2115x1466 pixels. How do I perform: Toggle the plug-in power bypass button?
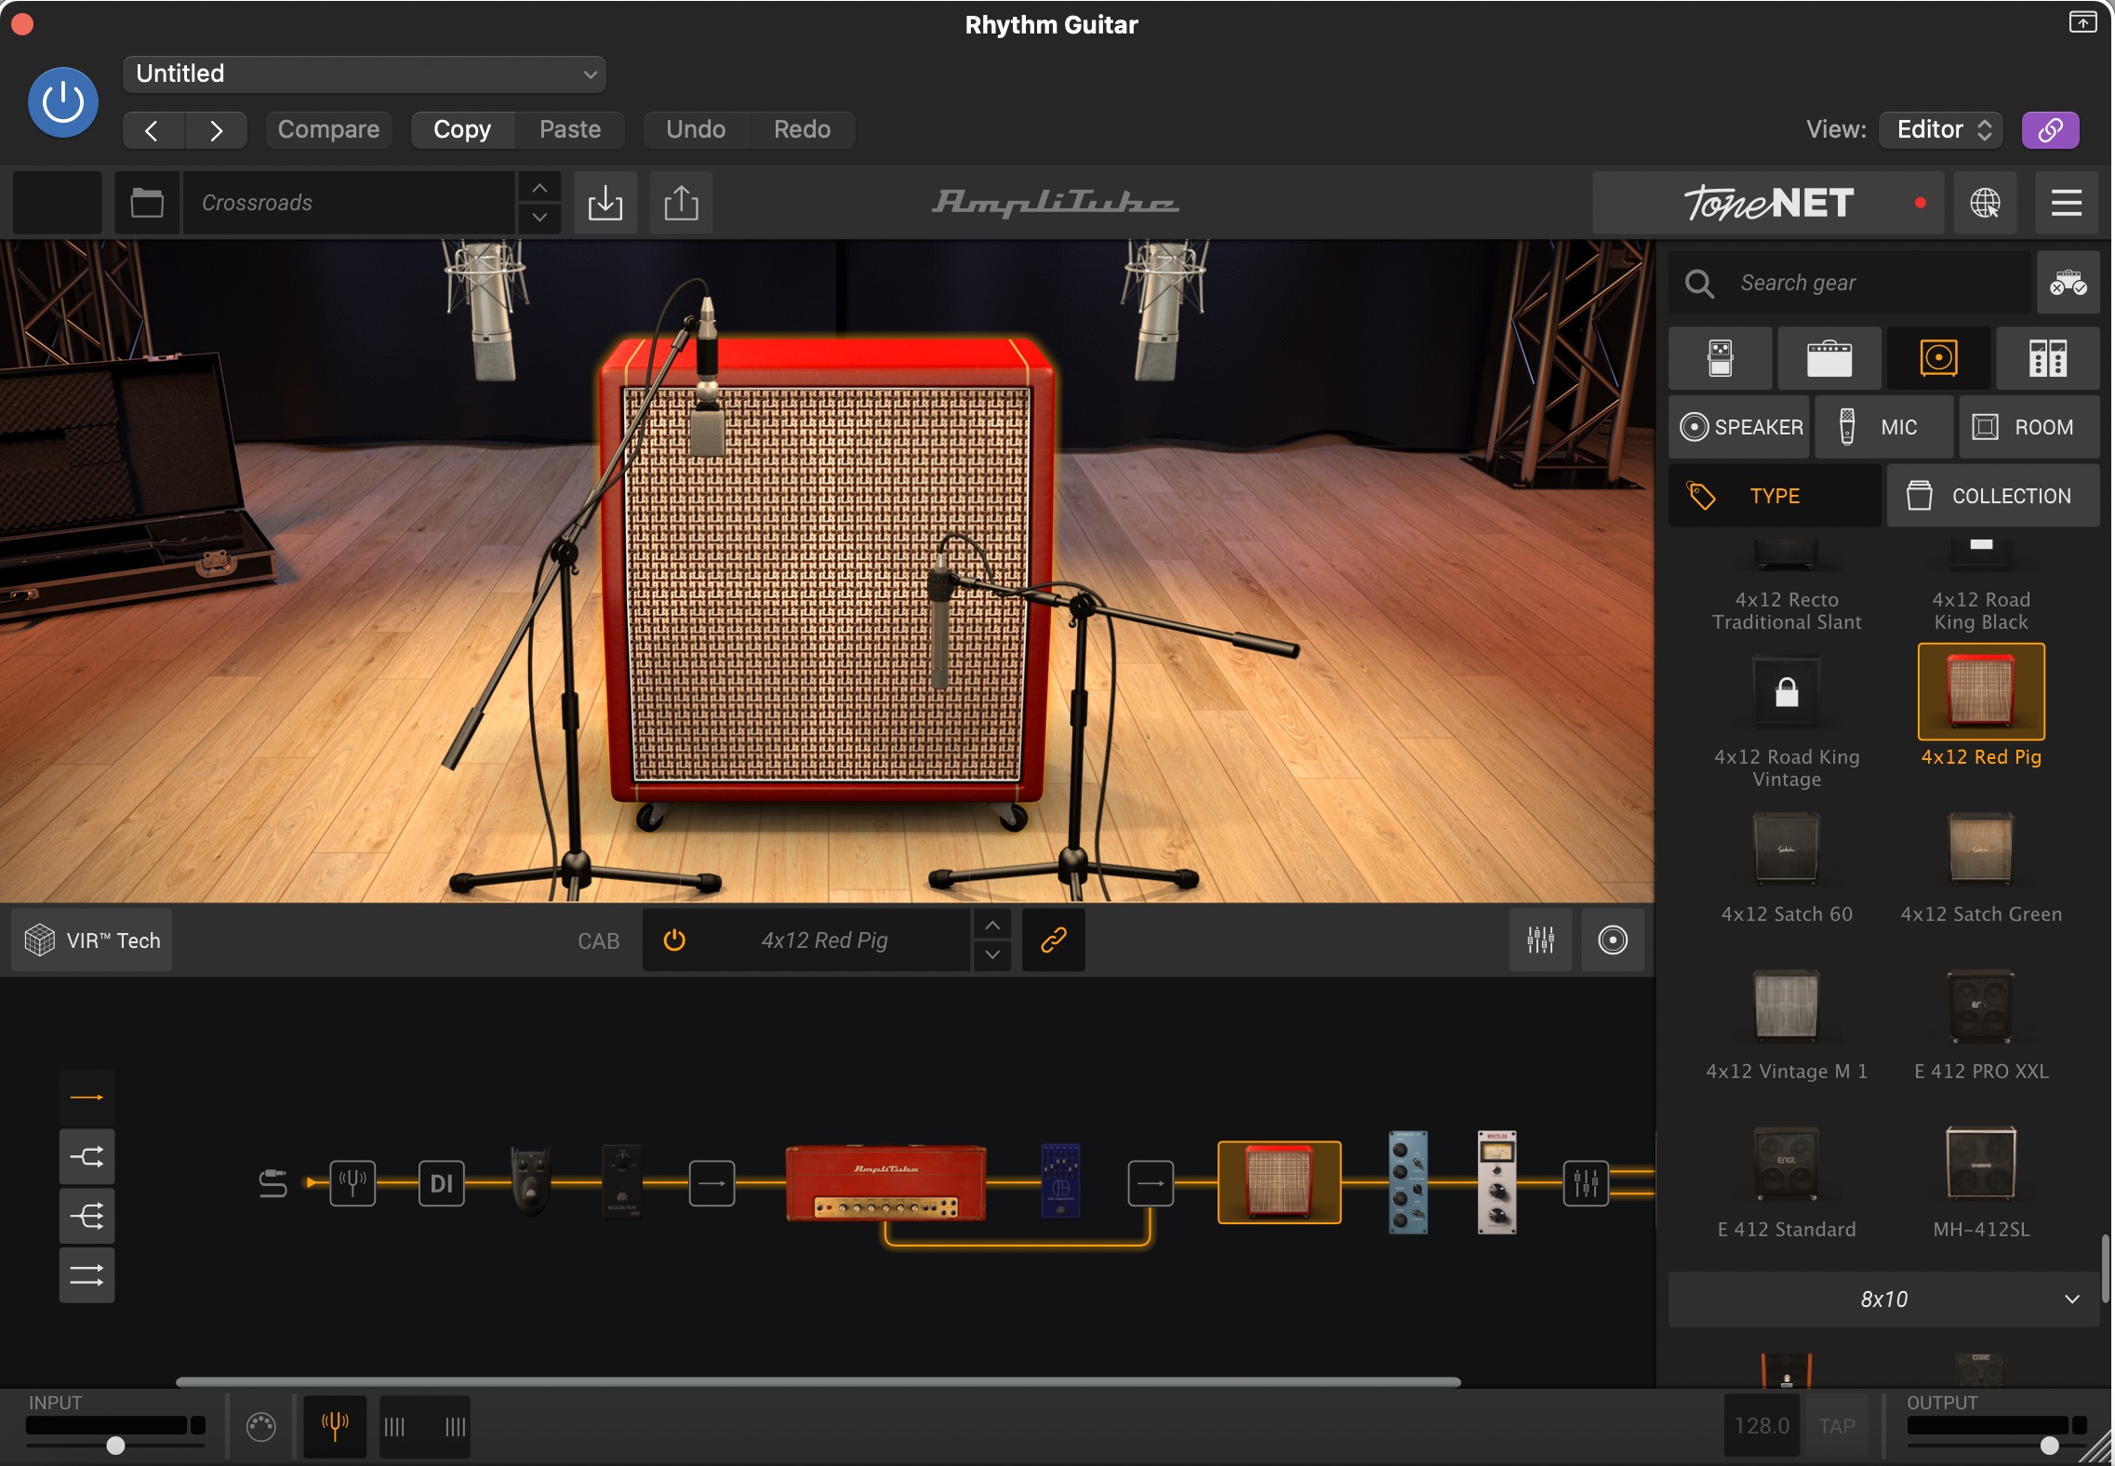(x=63, y=102)
